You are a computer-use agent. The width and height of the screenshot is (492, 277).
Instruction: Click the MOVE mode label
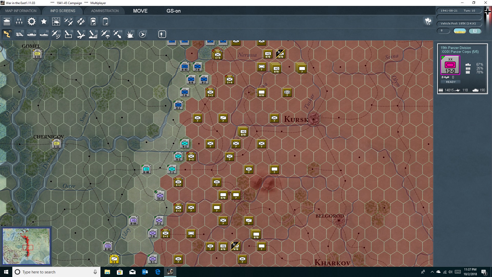point(140,11)
